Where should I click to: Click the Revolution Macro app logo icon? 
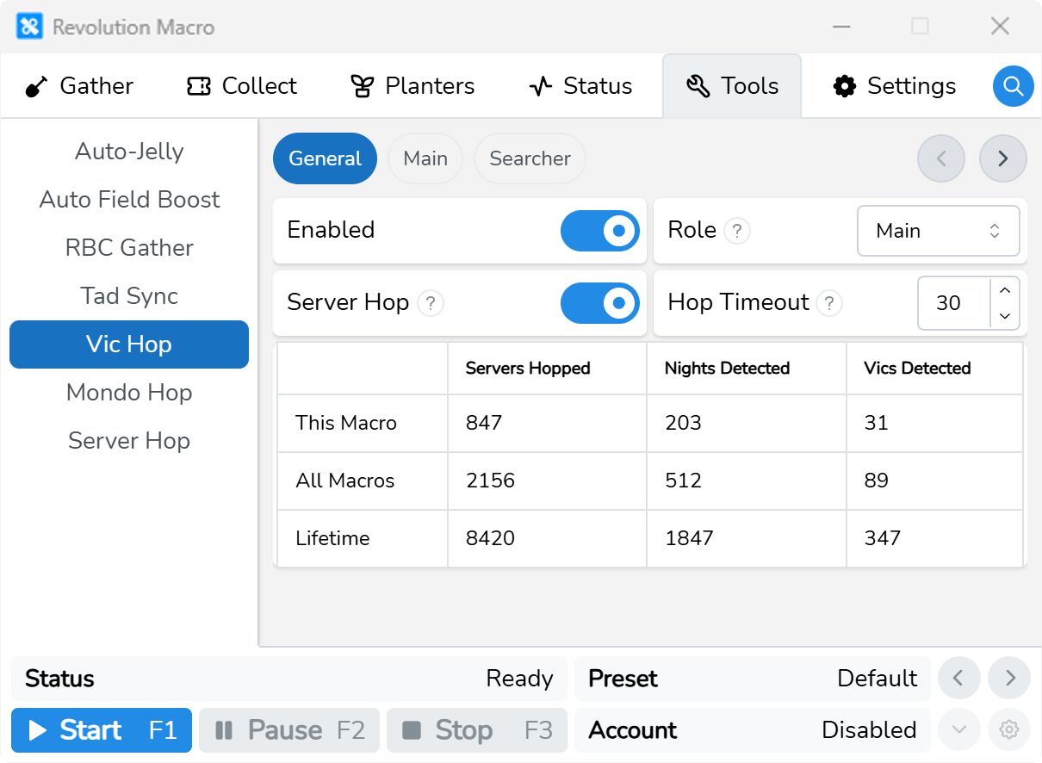[x=29, y=27]
